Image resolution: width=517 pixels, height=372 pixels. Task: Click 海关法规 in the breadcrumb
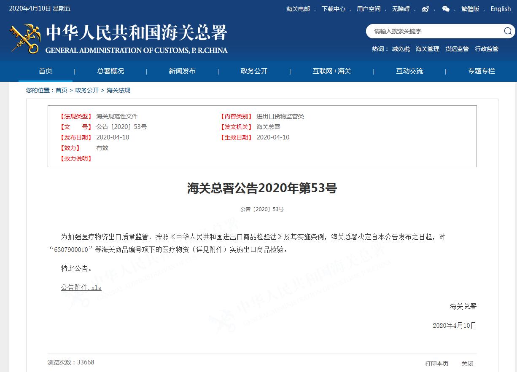tap(118, 90)
